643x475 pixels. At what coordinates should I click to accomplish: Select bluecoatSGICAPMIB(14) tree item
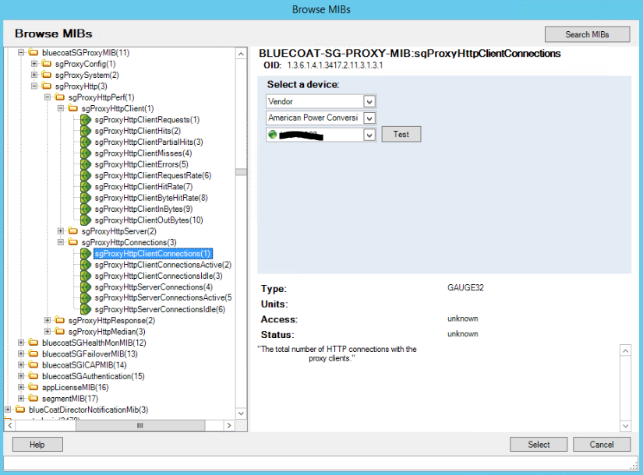coord(84,364)
